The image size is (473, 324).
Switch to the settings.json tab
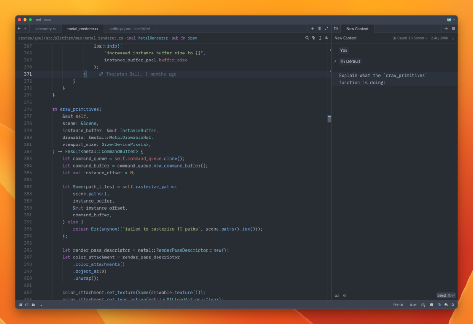point(130,29)
